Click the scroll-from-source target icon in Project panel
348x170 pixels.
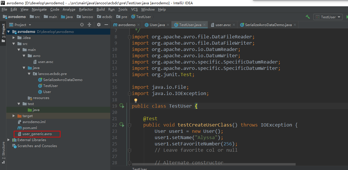tap(82, 25)
